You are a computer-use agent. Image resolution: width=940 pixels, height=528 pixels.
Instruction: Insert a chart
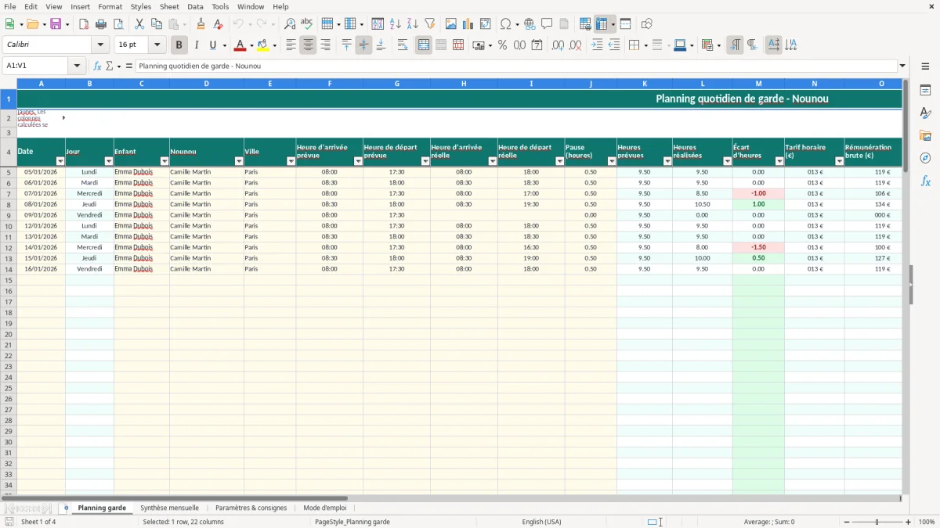point(468,24)
